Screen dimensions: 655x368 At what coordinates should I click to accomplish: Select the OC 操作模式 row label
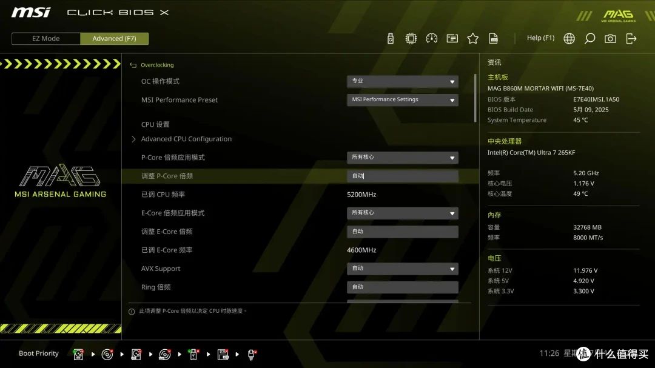click(160, 81)
